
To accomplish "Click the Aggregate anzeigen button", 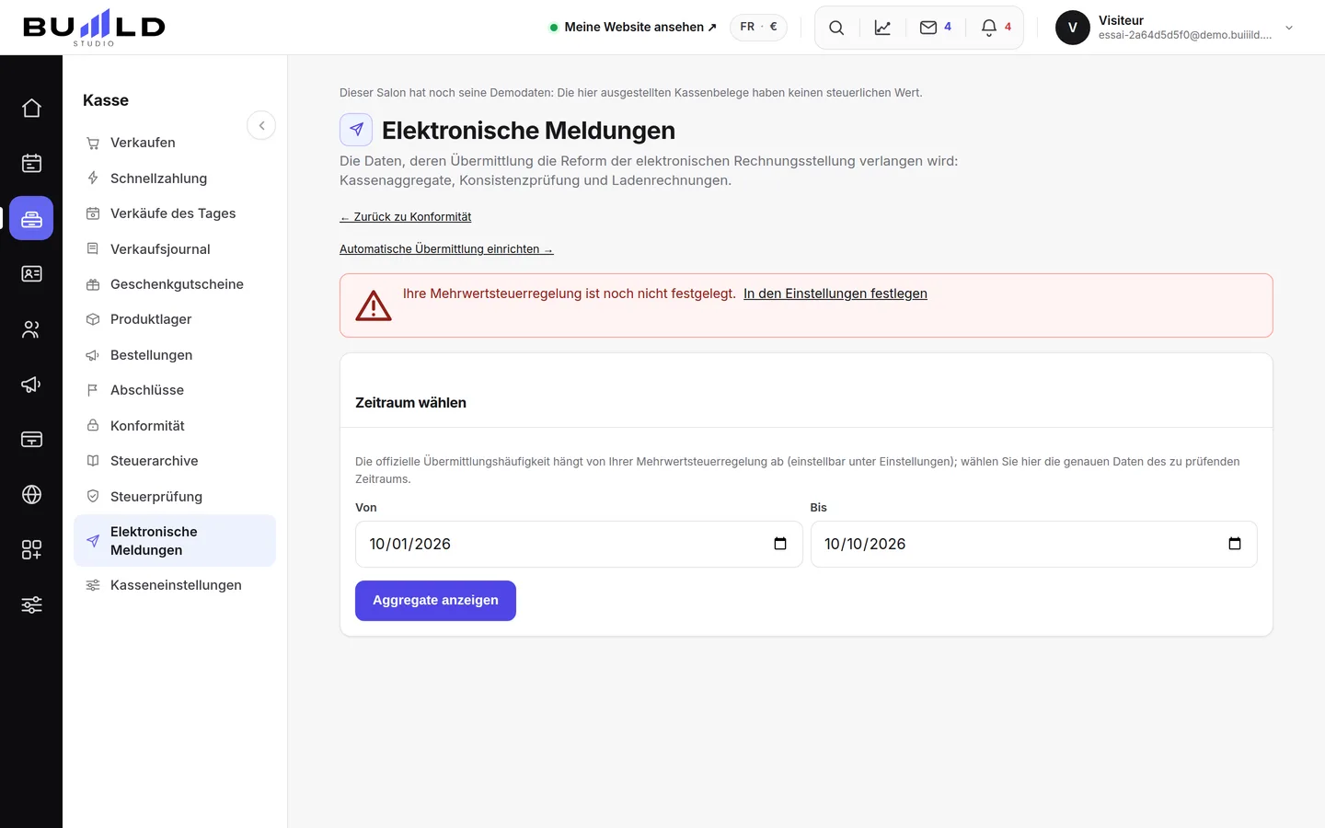I will pos(435,601).
